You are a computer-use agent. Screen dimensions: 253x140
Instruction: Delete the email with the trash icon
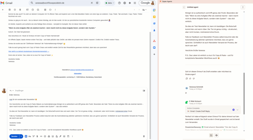click(x=21, y=10)
